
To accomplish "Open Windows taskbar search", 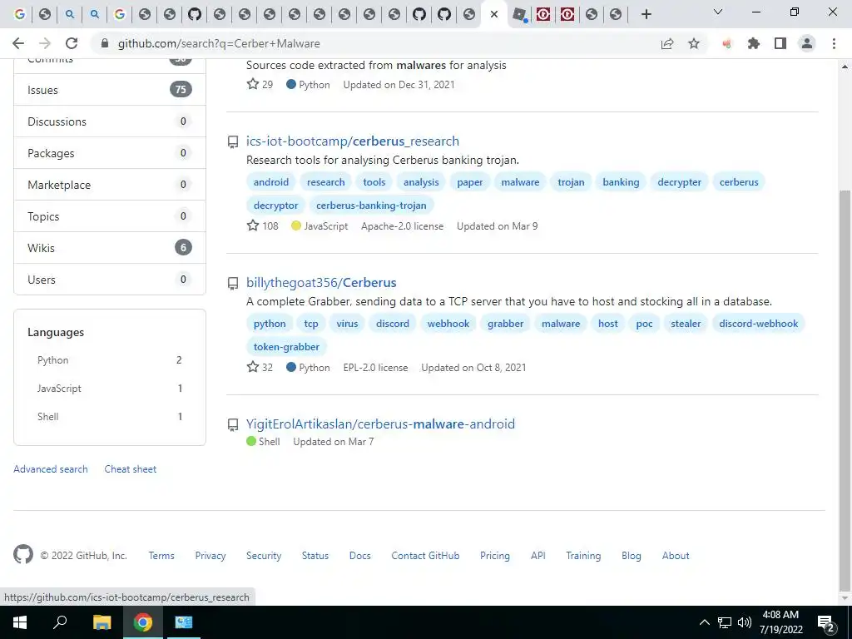I will (x=60, y=622).
